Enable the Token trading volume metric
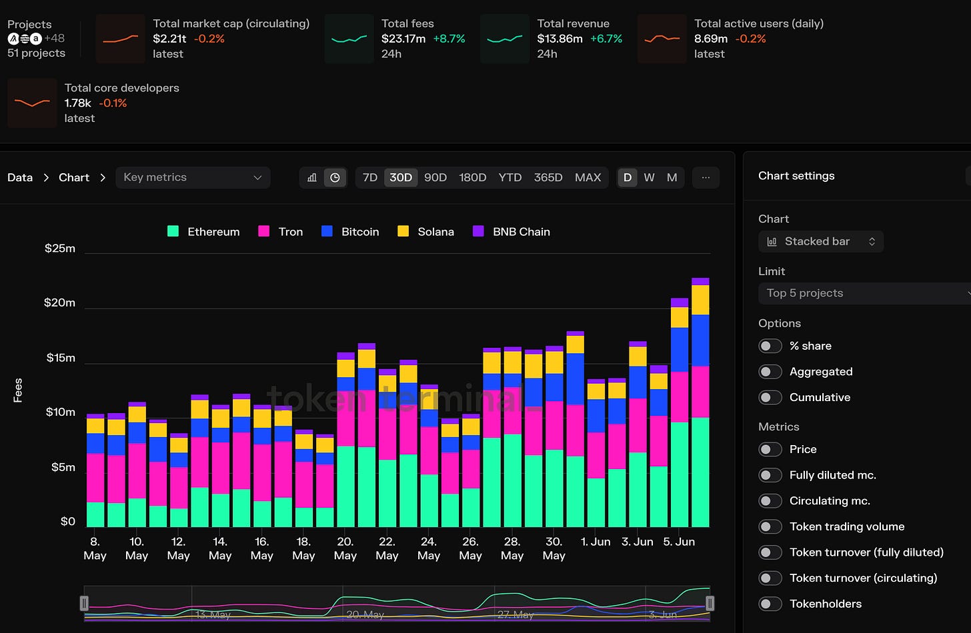Screen dimensions: 971x633 tap(770, 526)
